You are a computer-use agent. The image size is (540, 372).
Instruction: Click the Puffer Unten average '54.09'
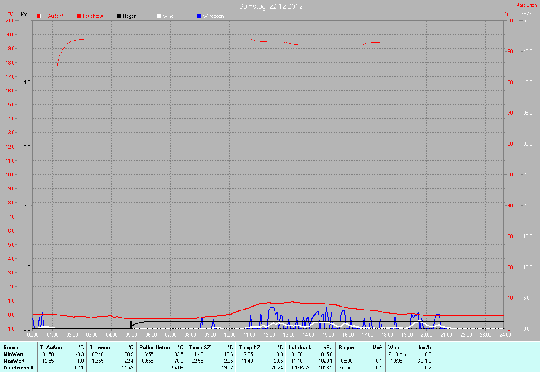click(178, 368)
